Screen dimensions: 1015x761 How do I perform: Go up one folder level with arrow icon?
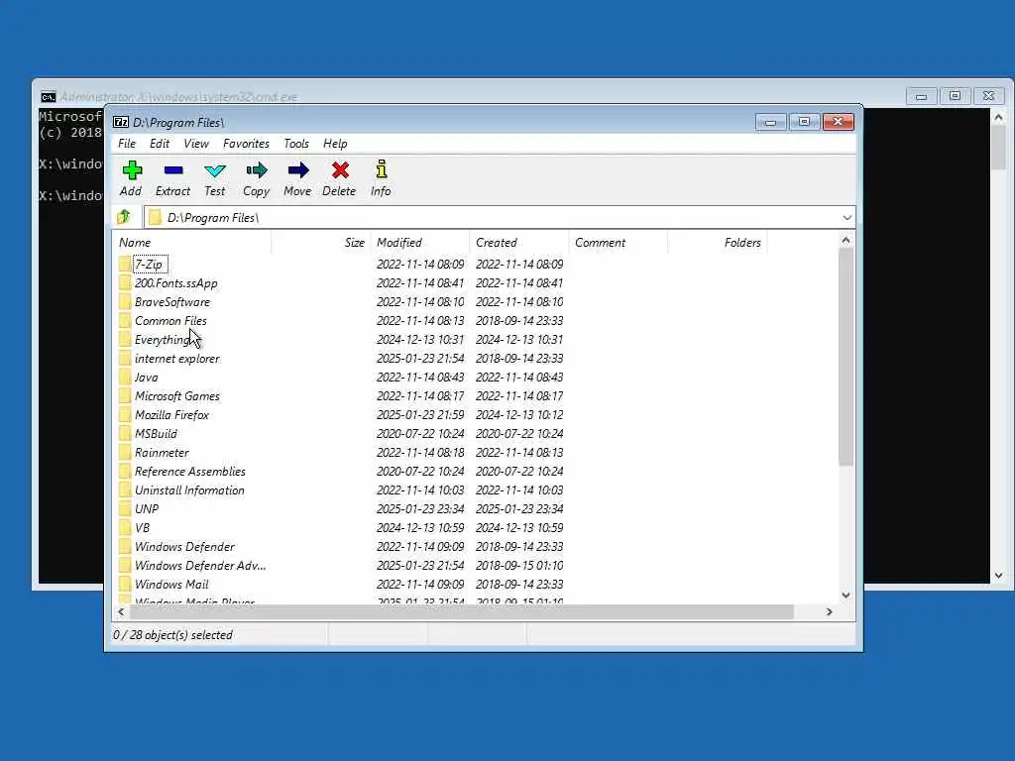tap(124, 217)
